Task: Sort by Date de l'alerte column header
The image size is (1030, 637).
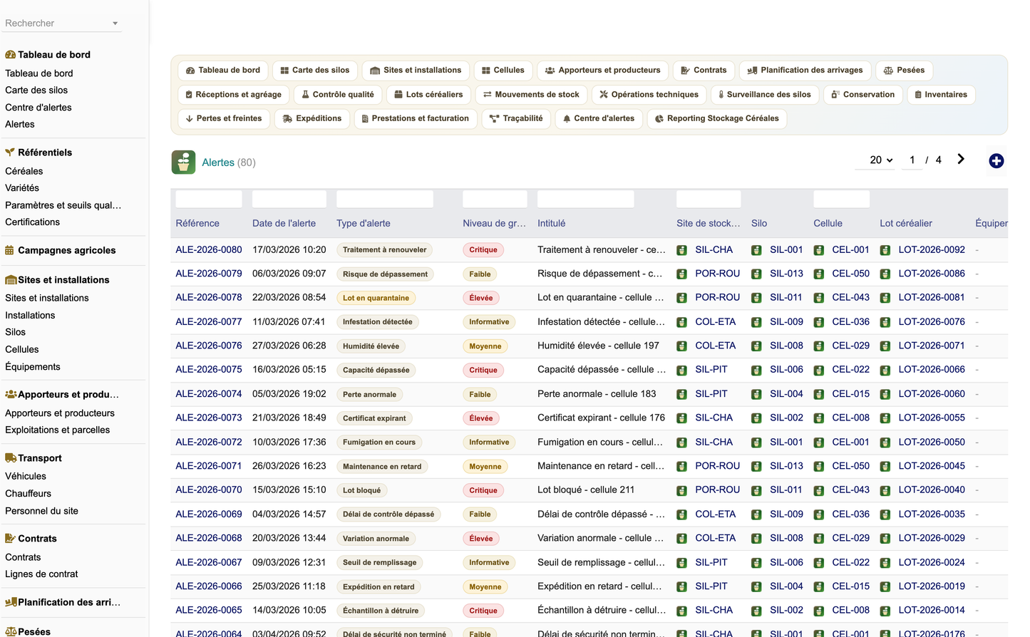Action: point(284,224)
